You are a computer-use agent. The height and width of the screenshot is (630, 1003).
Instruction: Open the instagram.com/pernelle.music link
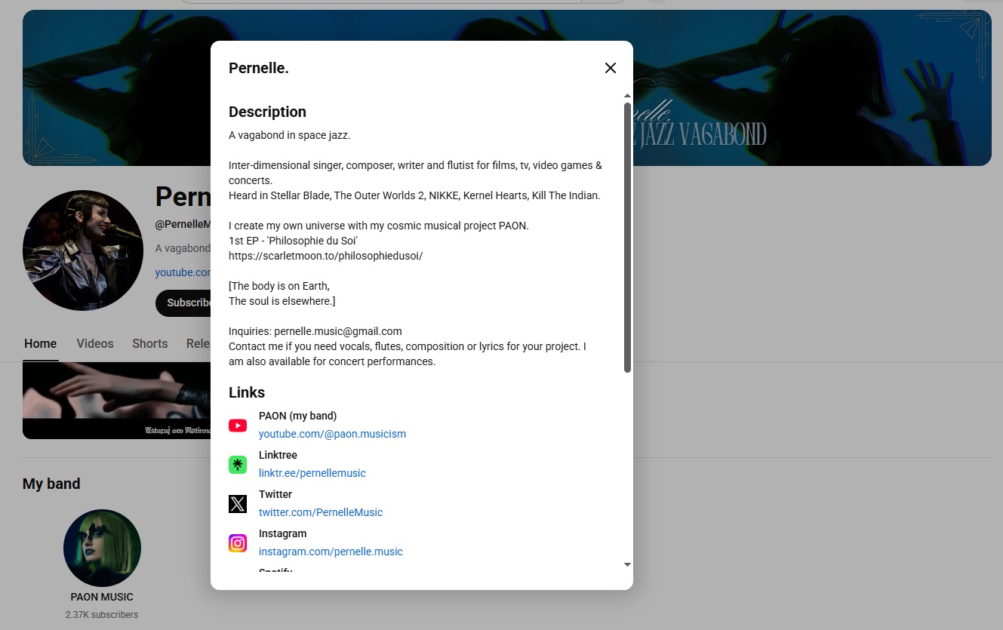pos(331,552)
